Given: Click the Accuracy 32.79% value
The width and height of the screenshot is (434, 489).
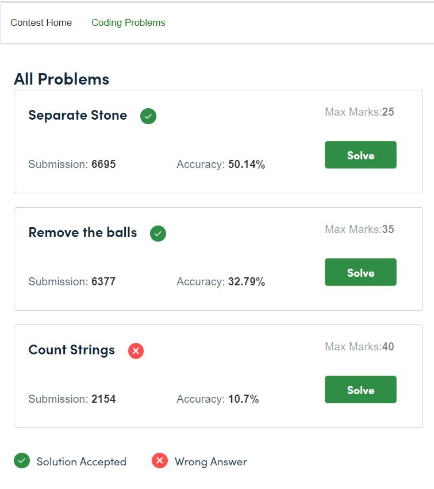Looking at the screenshot, I should 247,282.
